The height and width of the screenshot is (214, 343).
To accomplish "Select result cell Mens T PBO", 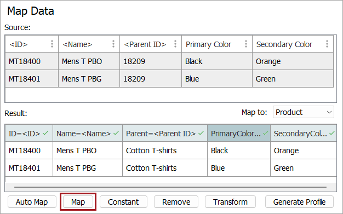I will (88, 151).
